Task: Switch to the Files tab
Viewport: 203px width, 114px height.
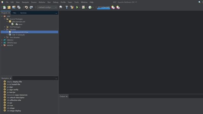Action: point(15,13)
